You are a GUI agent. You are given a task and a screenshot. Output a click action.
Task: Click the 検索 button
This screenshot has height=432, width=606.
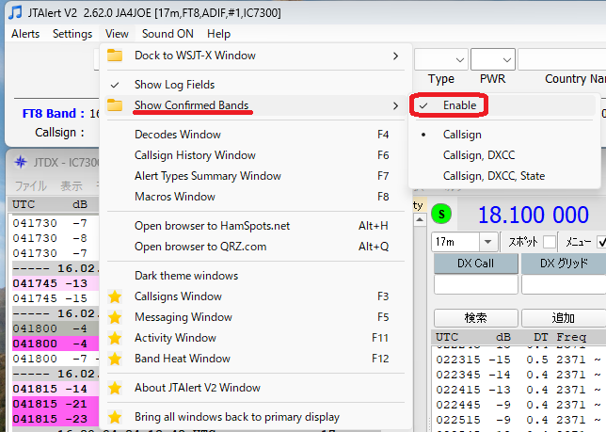point(476,318)
